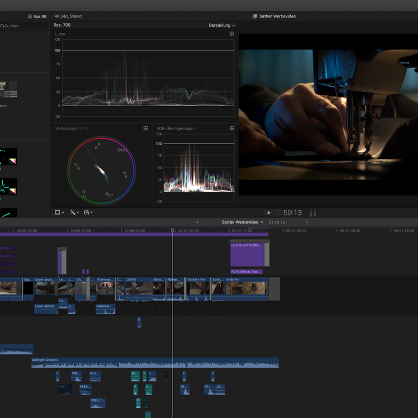Select the detached Klammer... audio clip below storyline
Screen dimensions: 418x418
[106, 309]
